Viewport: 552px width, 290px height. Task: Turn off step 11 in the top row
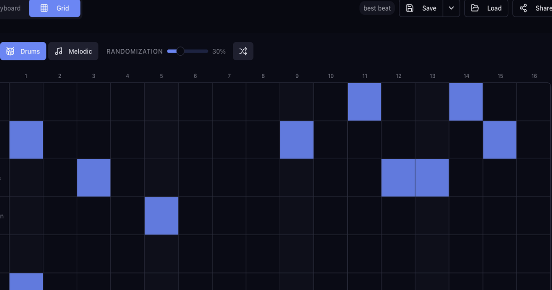click(x=364, y=102)
